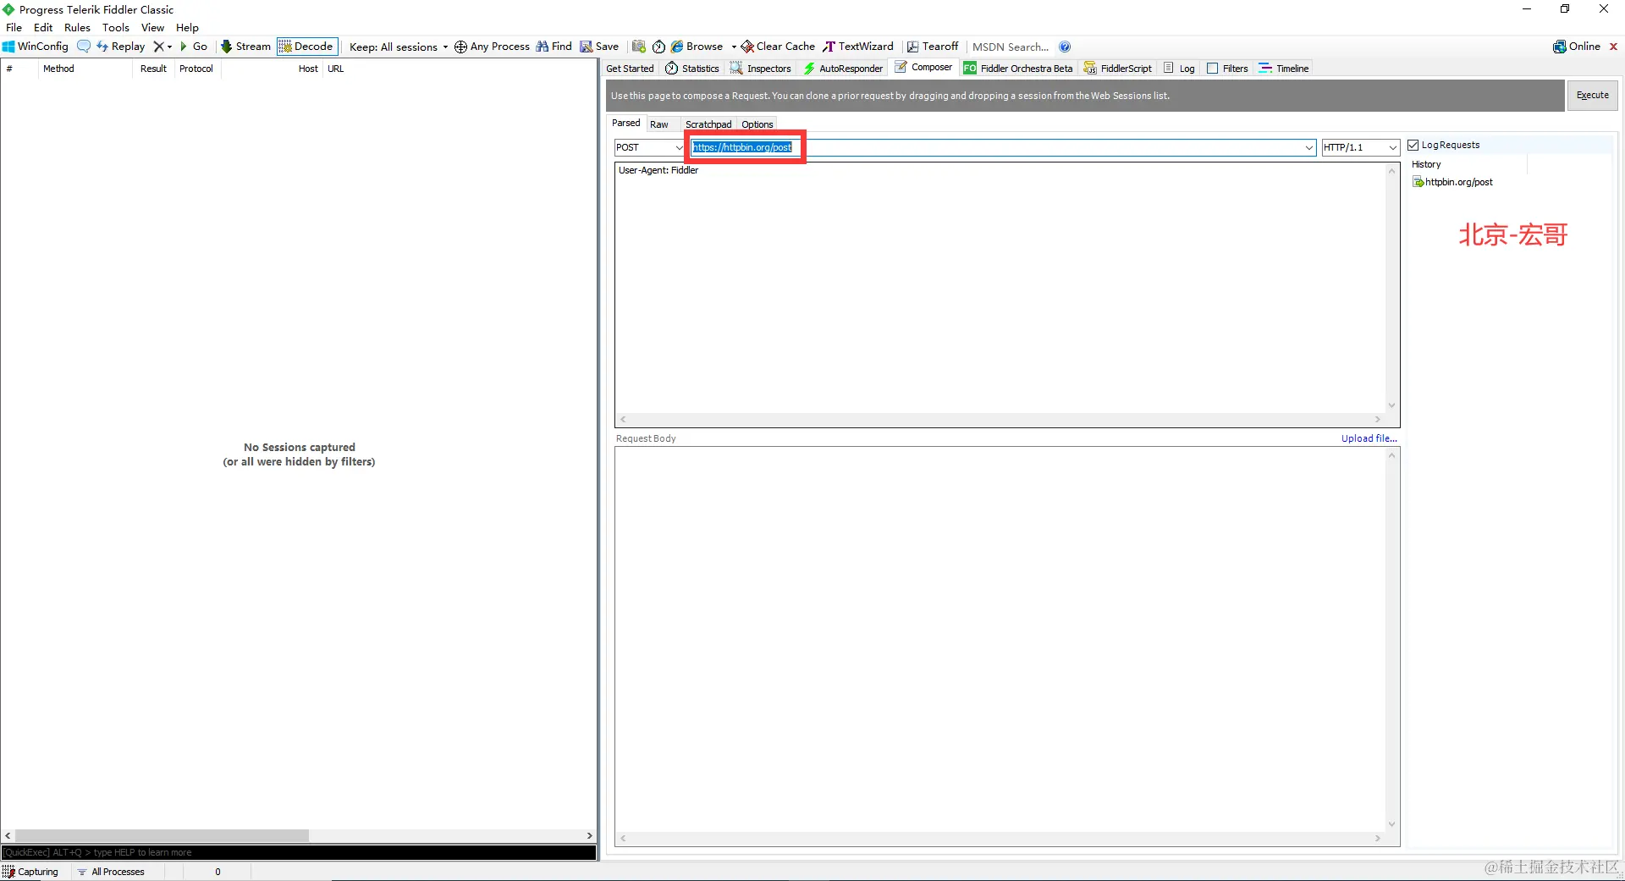Click the Online status indicator
Viewport: 1625px width, 881px height.
click(x=1577, y=47)
